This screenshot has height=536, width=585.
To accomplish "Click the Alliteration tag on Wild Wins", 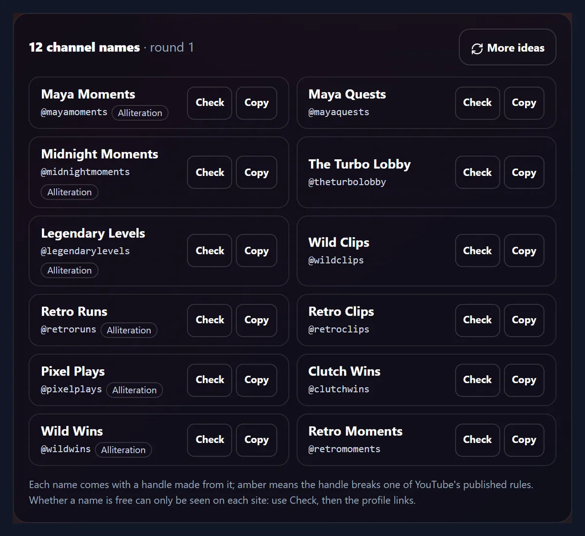I will [x=123, y=450].
